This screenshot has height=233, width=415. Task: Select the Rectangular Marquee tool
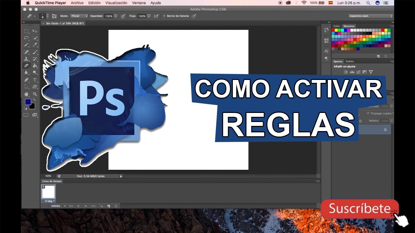click(26, 31)
